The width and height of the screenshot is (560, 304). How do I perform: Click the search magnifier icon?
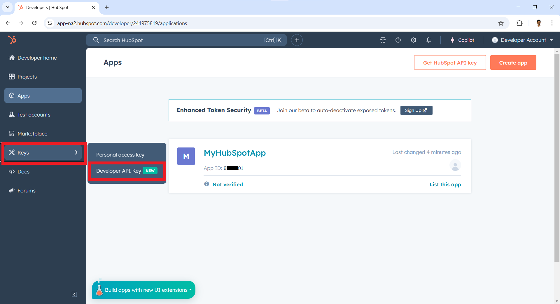96,40
